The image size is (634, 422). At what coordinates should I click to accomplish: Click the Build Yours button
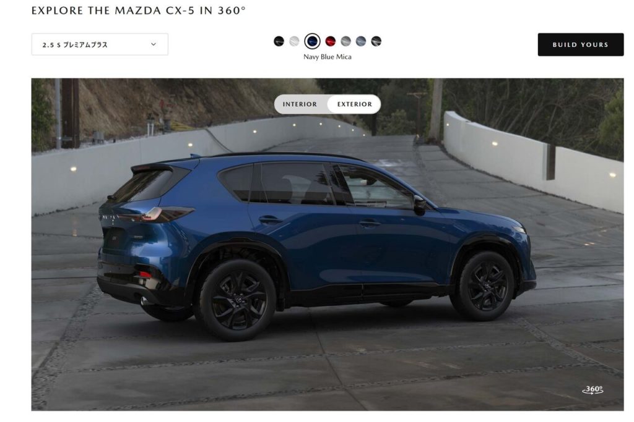(x=580, y=44)
